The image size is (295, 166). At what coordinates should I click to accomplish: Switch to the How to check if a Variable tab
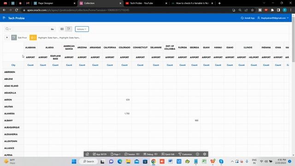(192, 3)
